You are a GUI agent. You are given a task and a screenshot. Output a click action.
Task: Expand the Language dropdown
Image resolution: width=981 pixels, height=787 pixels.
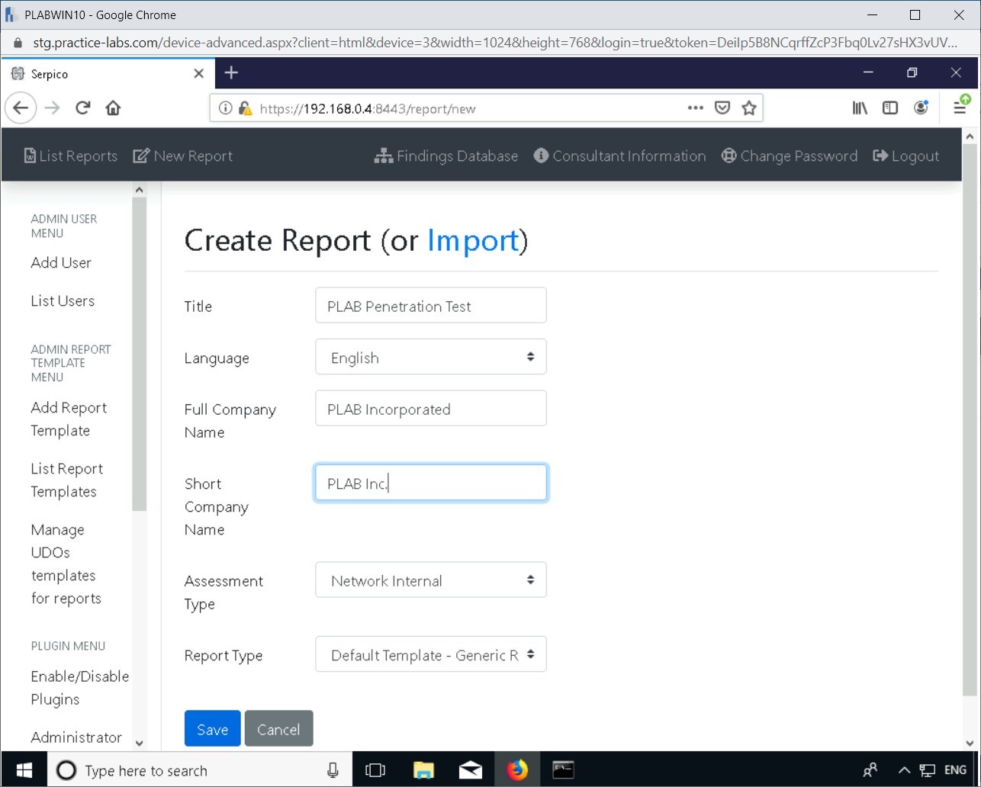coord(430,357)
